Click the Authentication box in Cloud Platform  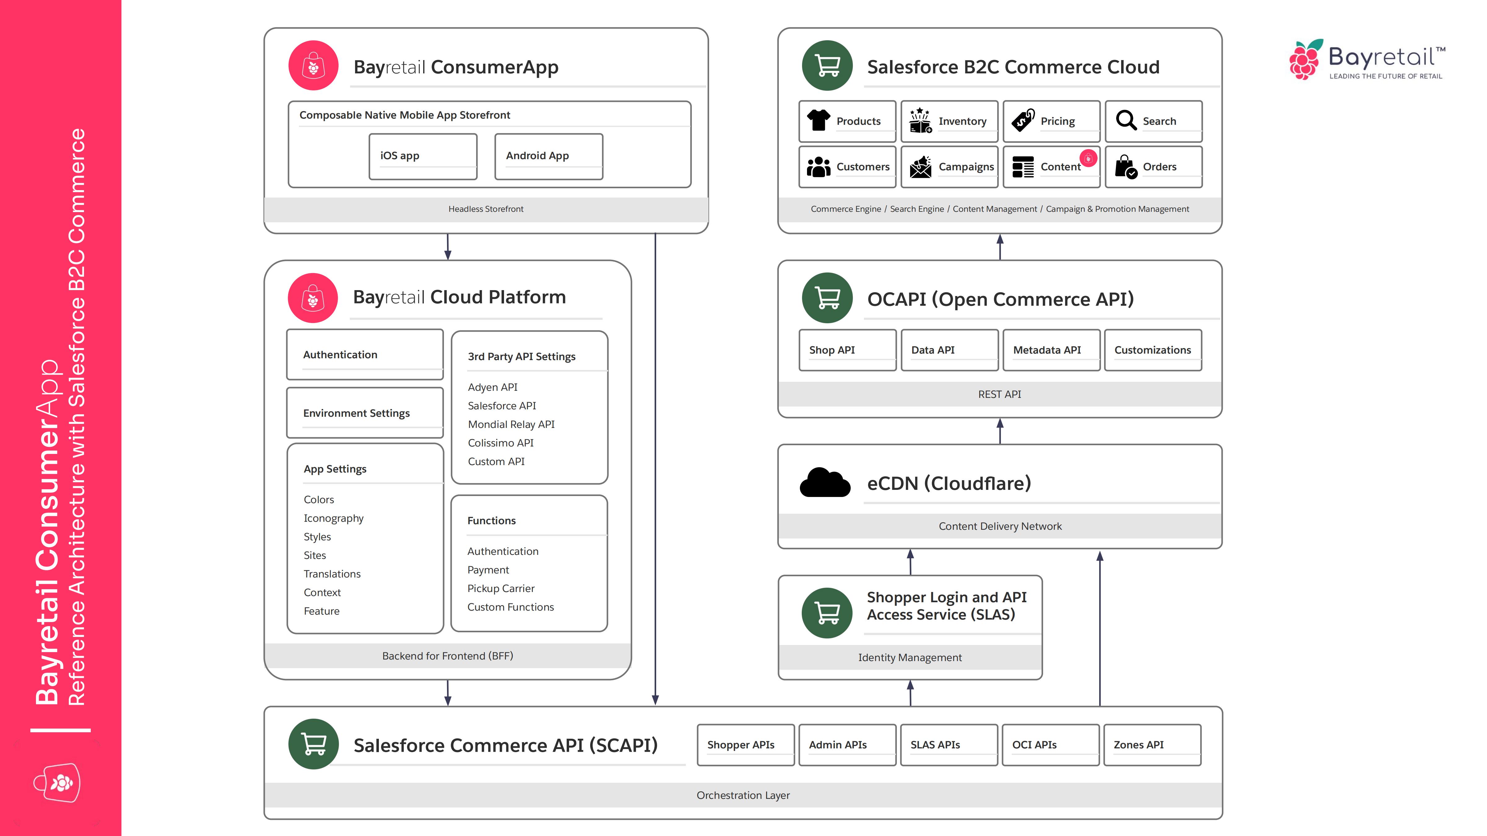point(365,354)
